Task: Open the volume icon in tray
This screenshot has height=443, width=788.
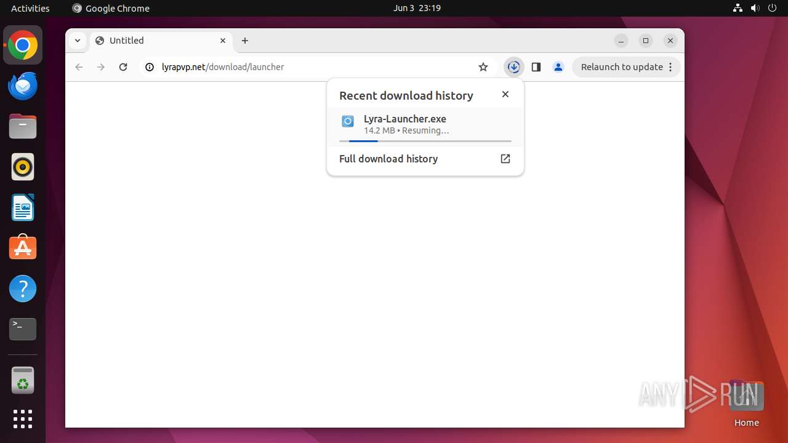Action: (755, 8)
